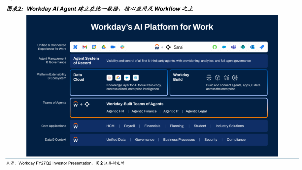Screen dimensions: 302x170
Task: Click the Snowflake icon in Data Cloud
Action: click(136, 78)
